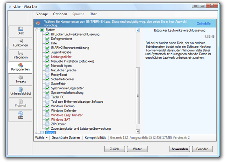
Task: Collapse the System tree node
Action: click(37, 30)
